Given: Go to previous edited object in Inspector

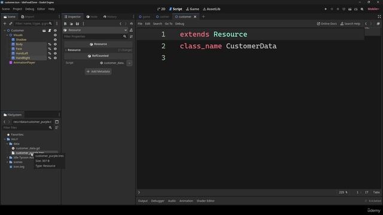Looking at the screenshot, I should click(x=120, y=24).
